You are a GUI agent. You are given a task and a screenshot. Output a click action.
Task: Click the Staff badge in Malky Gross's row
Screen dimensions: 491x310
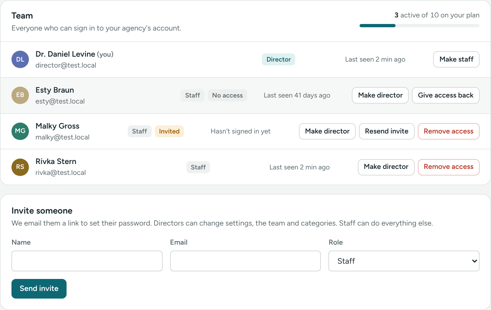click(139, 131)
